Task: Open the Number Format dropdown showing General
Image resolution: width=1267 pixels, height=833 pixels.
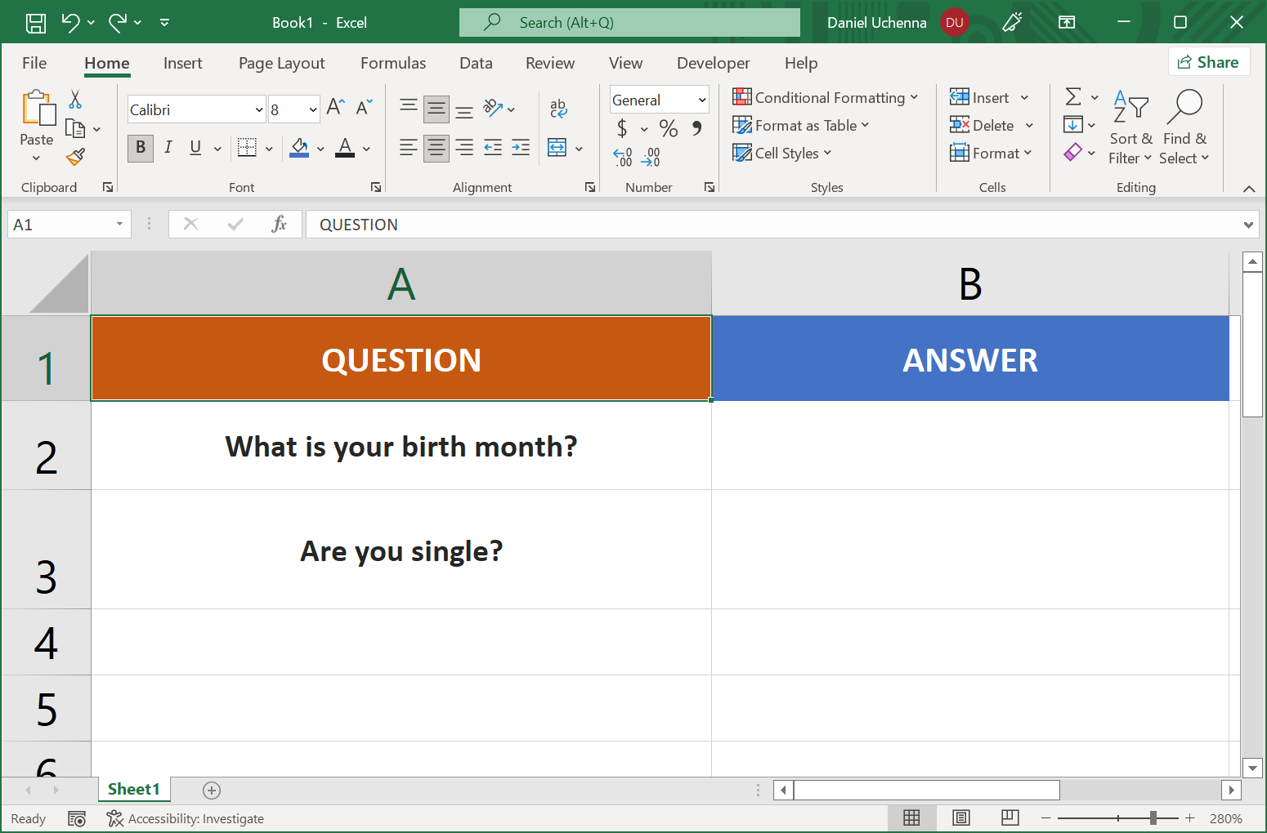Action: (x=659, y=99)
